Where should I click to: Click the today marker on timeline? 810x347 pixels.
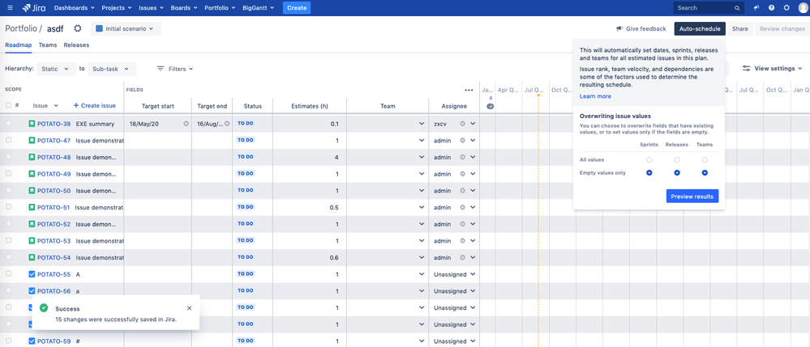coord(538,95)
